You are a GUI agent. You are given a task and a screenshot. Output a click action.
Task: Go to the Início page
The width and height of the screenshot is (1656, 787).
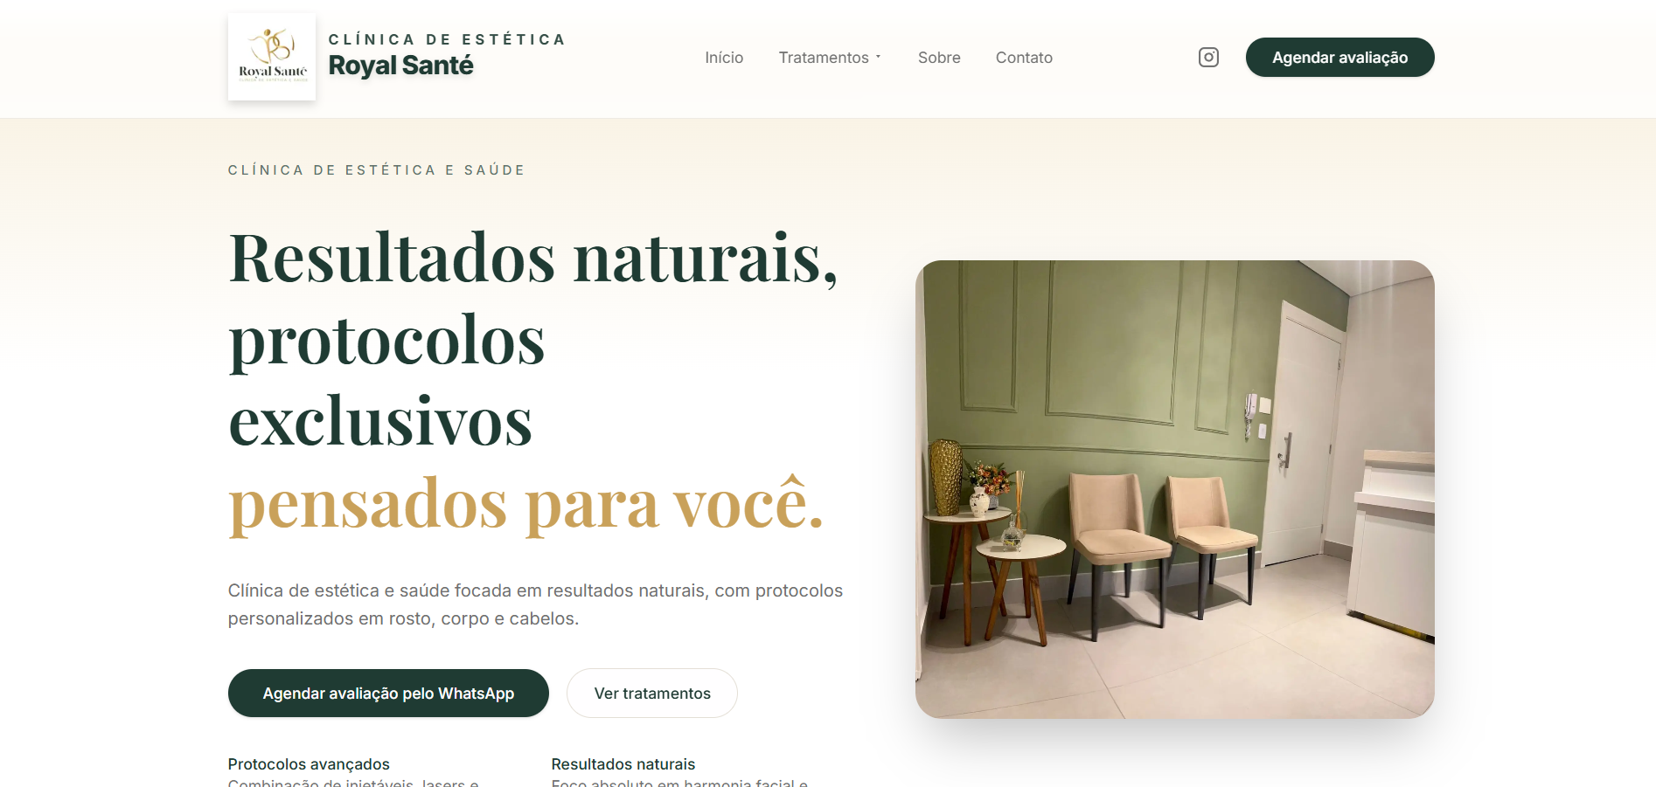724,58
